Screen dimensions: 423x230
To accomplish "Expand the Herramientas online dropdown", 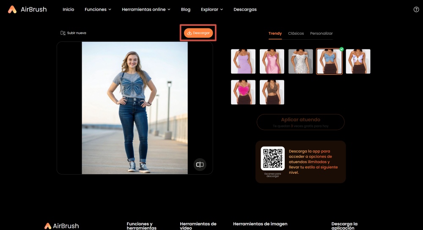I will click(x=146, y=9).
